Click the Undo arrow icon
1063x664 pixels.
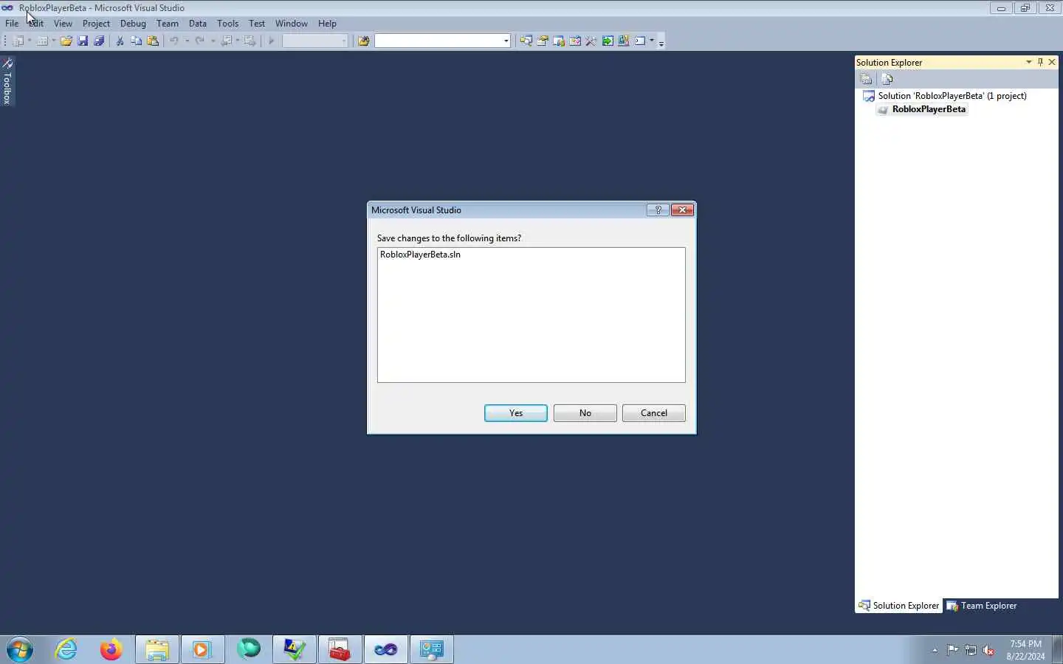[x=174, y=41]
